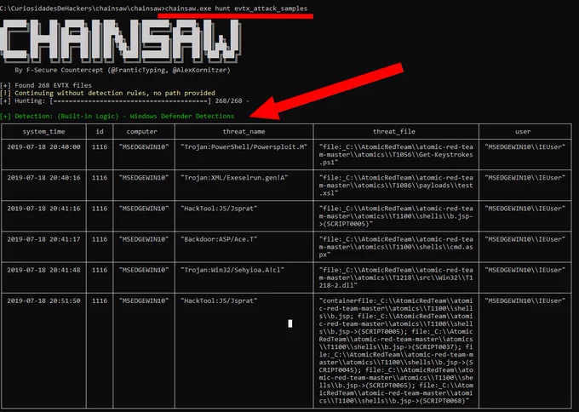Click the system_time column header

point(43,131)
